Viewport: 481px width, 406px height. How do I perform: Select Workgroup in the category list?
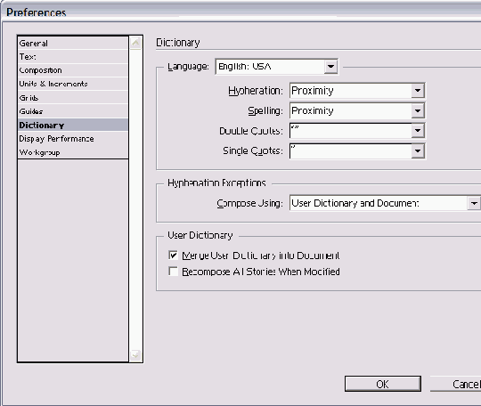click(73, 152)
